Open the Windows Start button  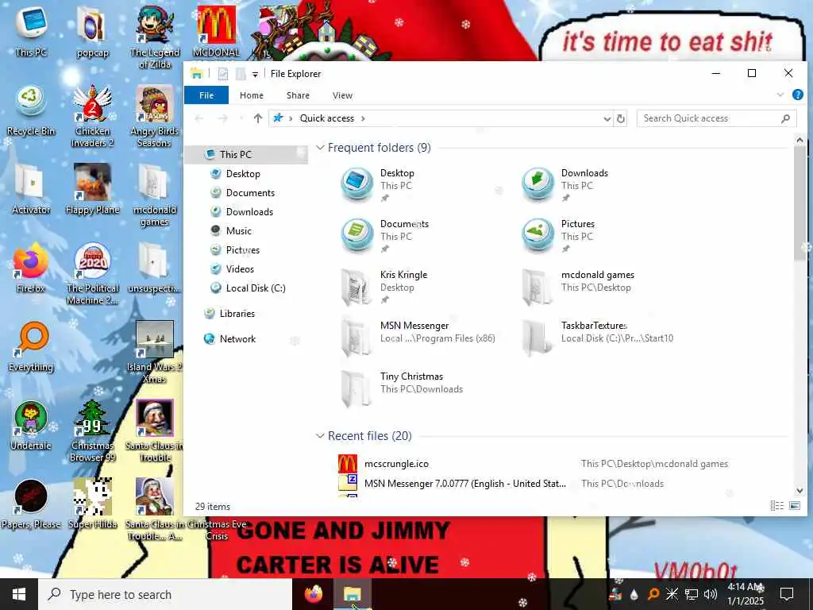pos(19,594)
